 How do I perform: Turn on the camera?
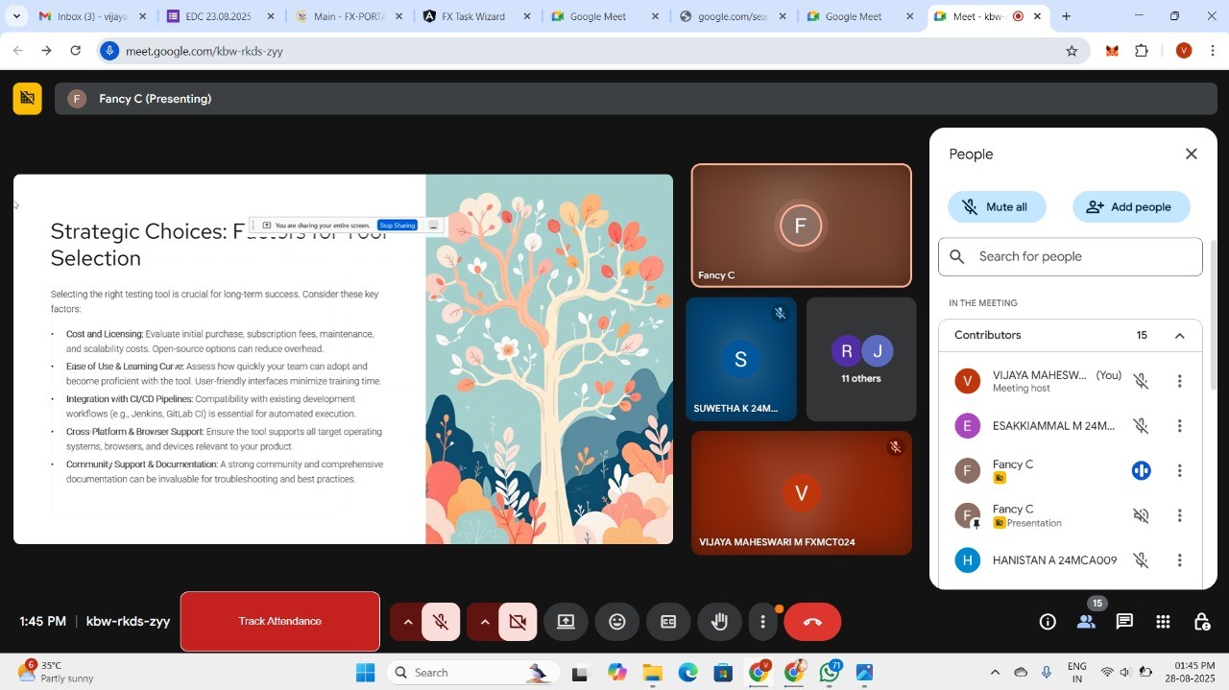518,622
